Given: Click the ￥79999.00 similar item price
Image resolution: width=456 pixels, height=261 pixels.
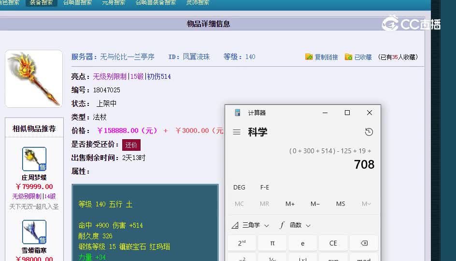Looking at the screenshot, I should (x=34, y=187).
